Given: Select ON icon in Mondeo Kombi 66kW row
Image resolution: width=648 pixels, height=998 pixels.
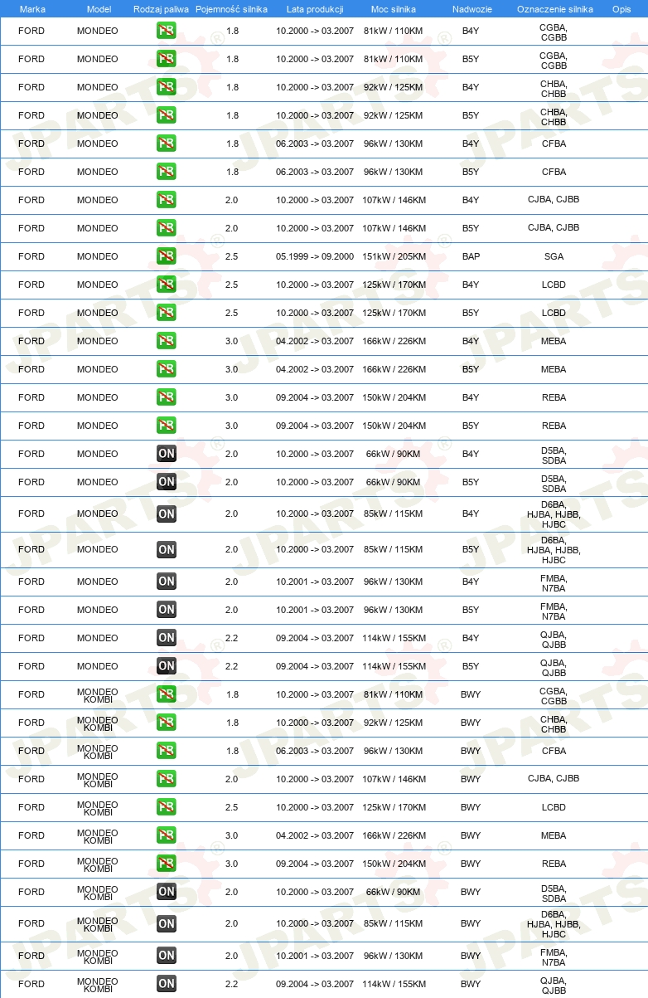Looking at the screenshot, I should pos(167,893).
